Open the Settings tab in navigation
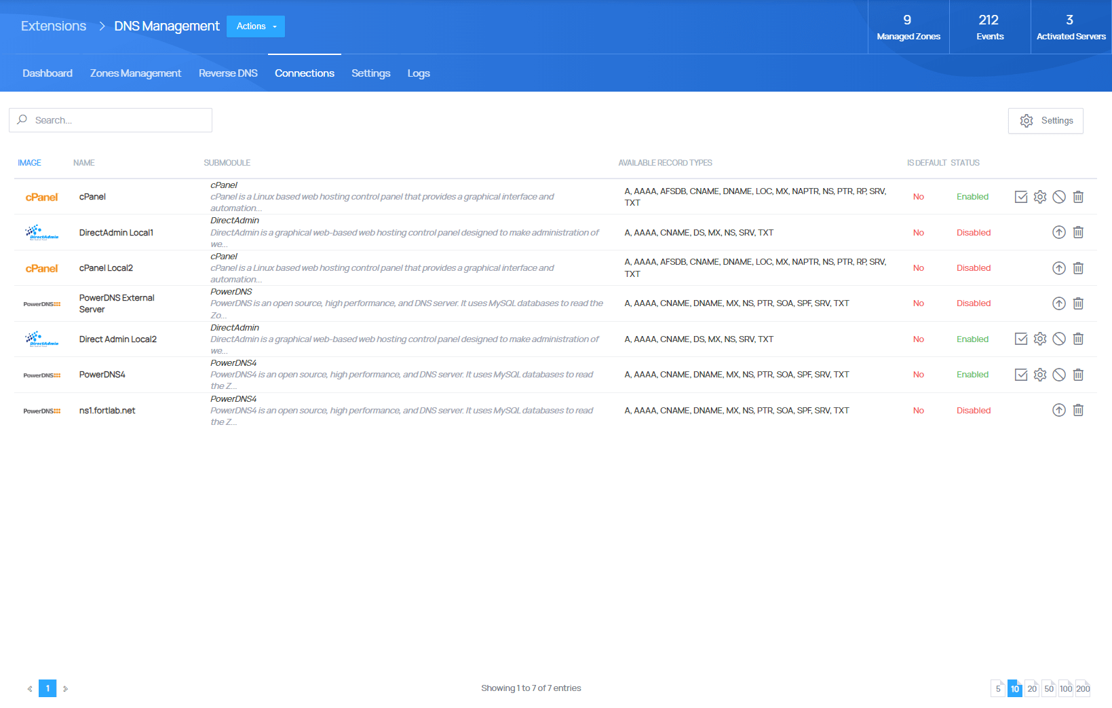 point(371,73)
